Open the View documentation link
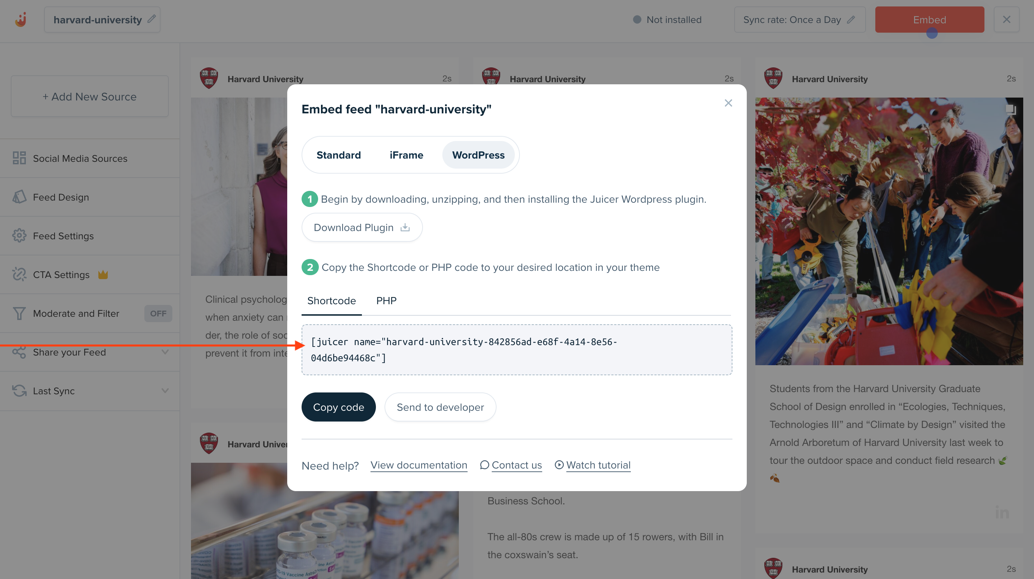 point(418,465)
